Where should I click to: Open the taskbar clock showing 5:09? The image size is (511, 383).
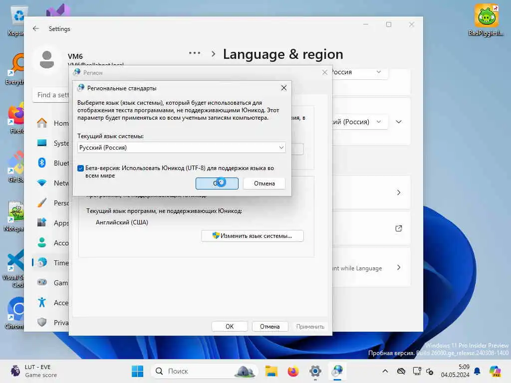click(x=455, y=371)
